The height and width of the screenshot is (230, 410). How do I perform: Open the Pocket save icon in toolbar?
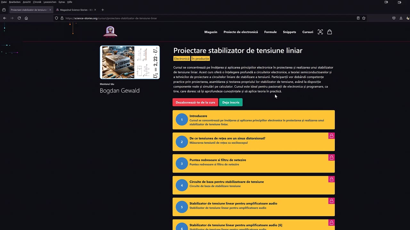pyautogui.click(x=394, y=18)
